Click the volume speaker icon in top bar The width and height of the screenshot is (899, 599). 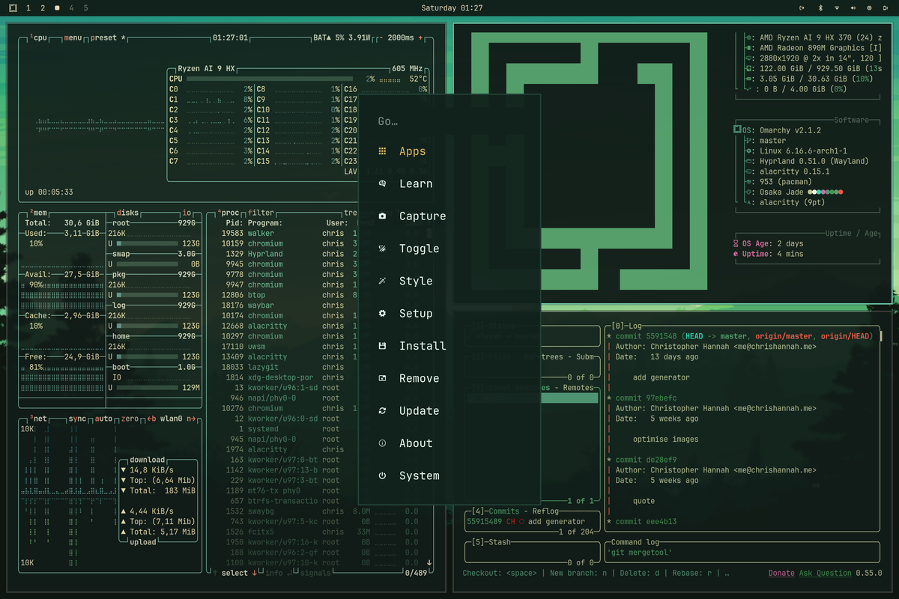pos(853,8)
